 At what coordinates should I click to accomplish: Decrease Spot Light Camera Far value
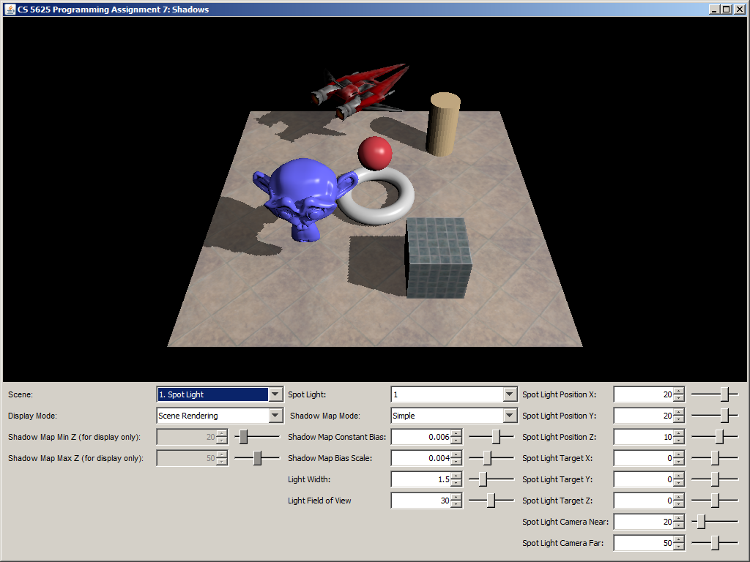point(679,547)
